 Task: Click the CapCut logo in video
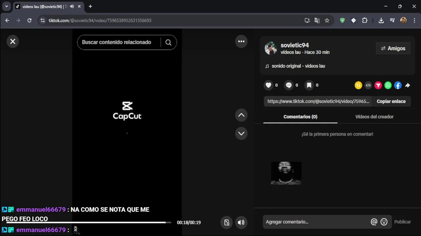pyautogui.click(x=127, y=111)
